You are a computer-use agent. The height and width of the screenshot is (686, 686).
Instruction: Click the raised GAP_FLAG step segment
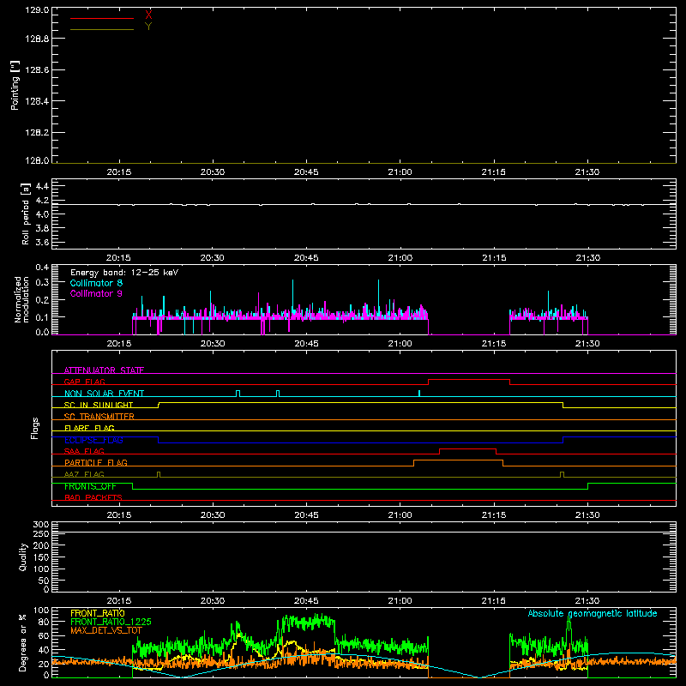(x=469, y=379)
